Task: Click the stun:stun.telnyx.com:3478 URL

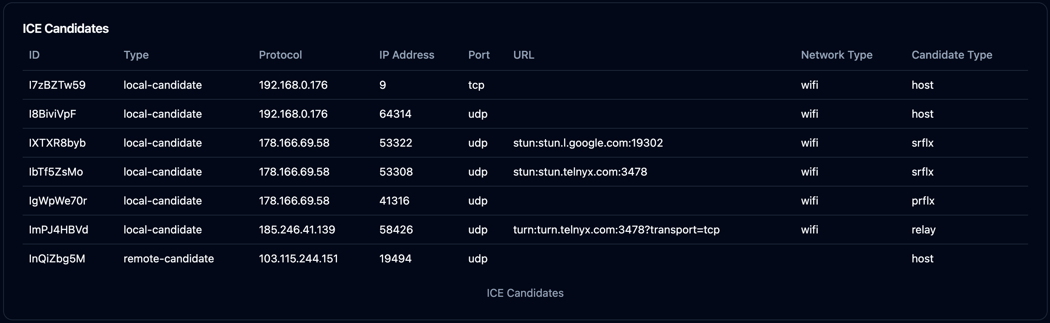Action: (x=580, y=172)
